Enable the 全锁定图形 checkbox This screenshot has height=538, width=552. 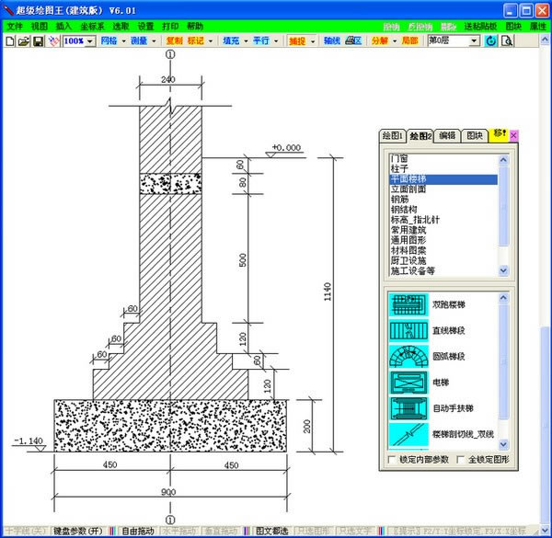458,459
